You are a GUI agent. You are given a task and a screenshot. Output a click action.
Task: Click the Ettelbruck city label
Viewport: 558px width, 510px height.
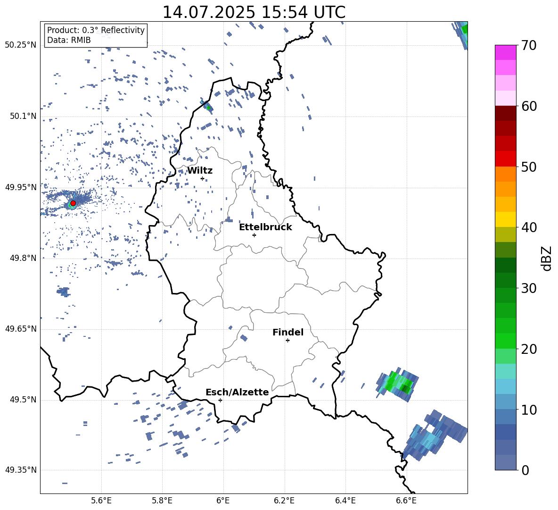[x=265, y=227]
